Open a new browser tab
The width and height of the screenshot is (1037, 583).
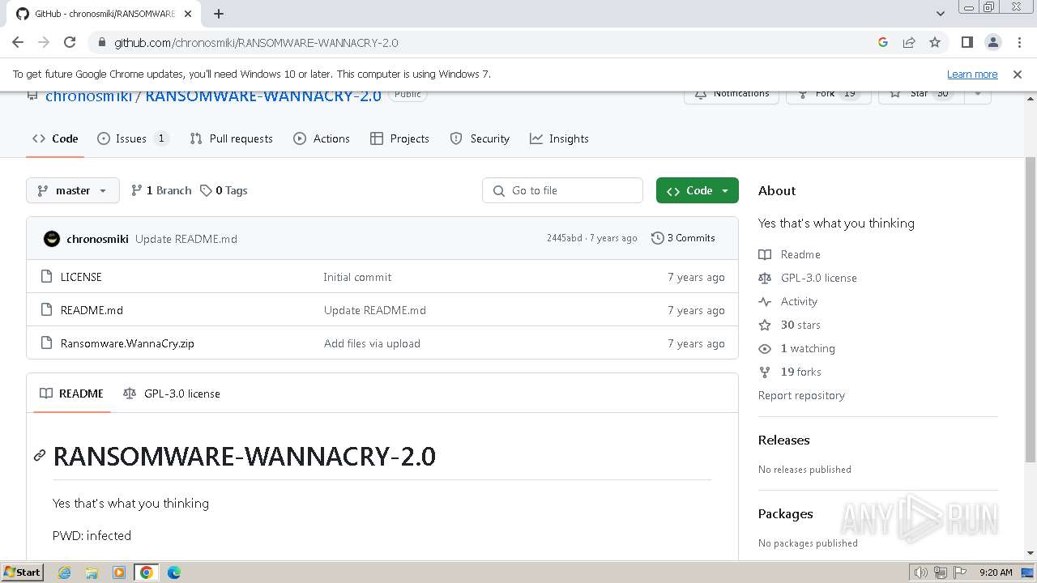point(219,14)
